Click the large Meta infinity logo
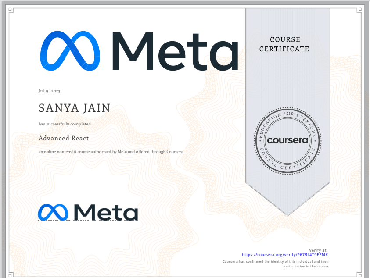This screenshot has width=370, height=278. [x=70, y=51]
